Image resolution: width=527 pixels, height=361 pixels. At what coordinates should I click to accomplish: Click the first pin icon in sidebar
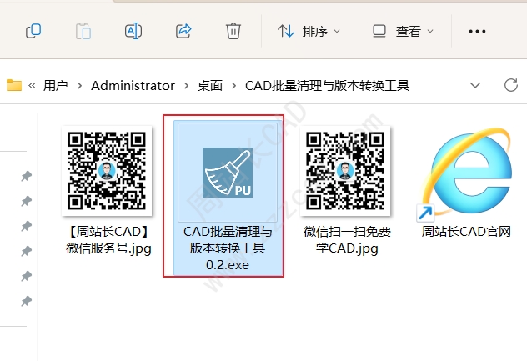pyautogui.click(x=26, y=176)
